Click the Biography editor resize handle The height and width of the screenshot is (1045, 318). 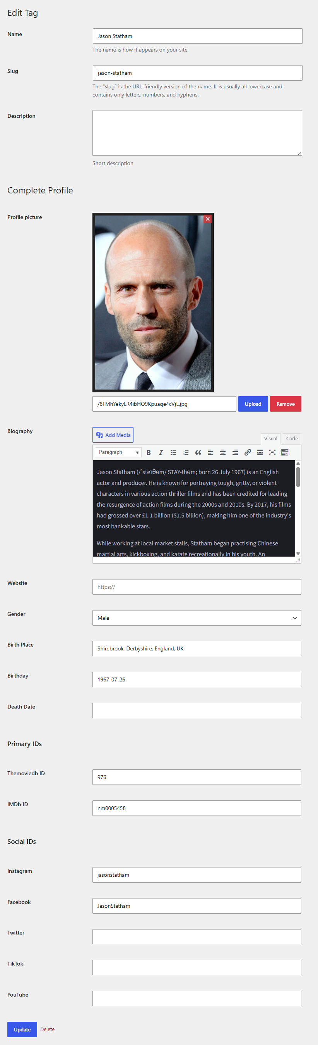tap(298, 560)
